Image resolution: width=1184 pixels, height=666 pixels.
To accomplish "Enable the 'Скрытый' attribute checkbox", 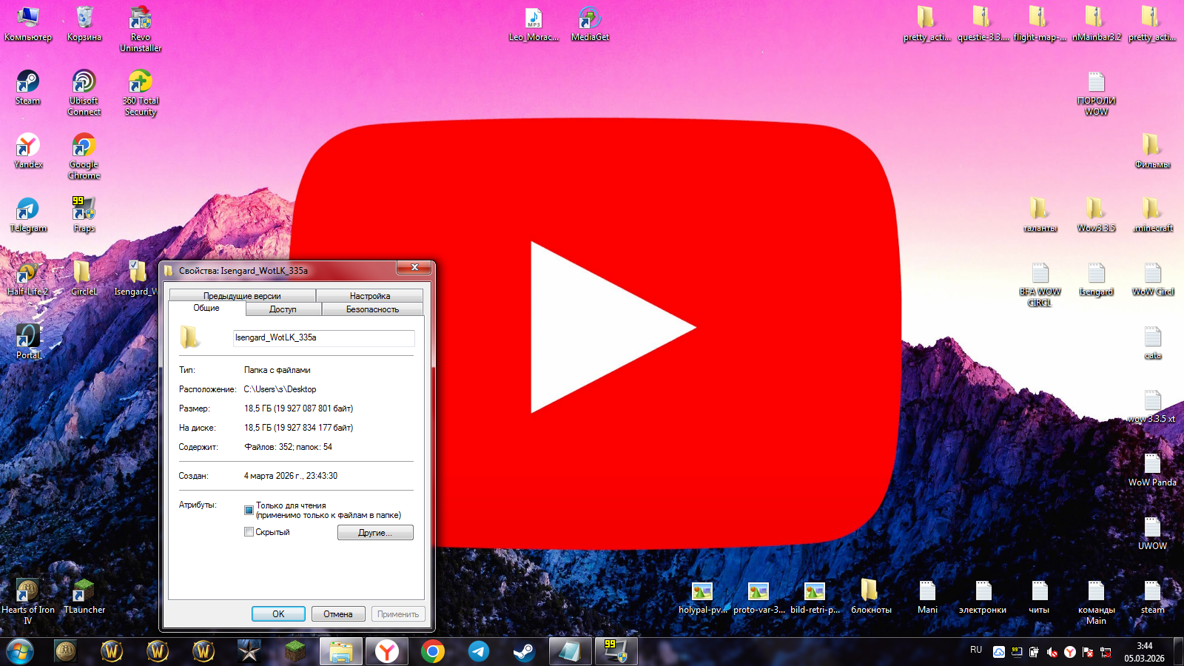I will click(249, 532).
